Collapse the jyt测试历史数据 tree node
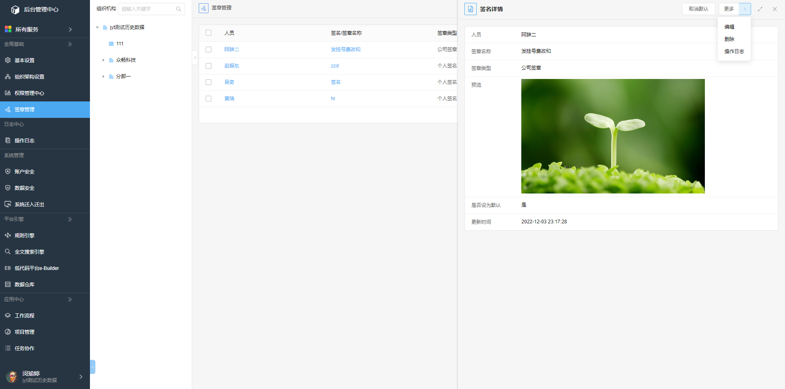The height and width of the screenshot is (389, 785). (97, 27)
